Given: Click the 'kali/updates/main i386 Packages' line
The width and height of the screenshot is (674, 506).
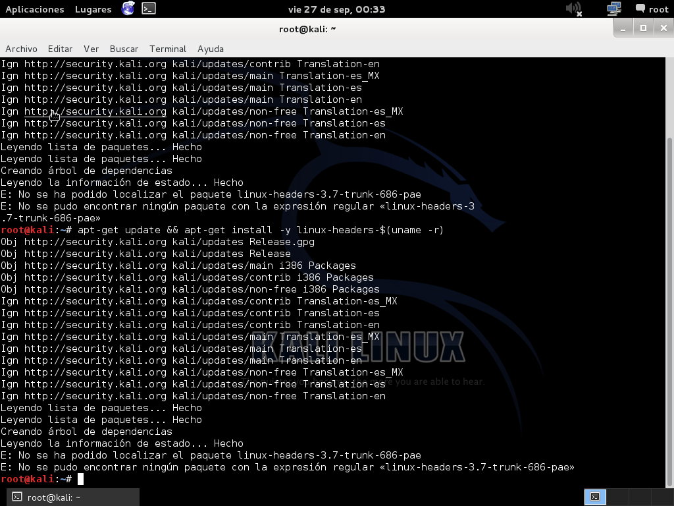Looking at the screenshot, I should point(178,266).
